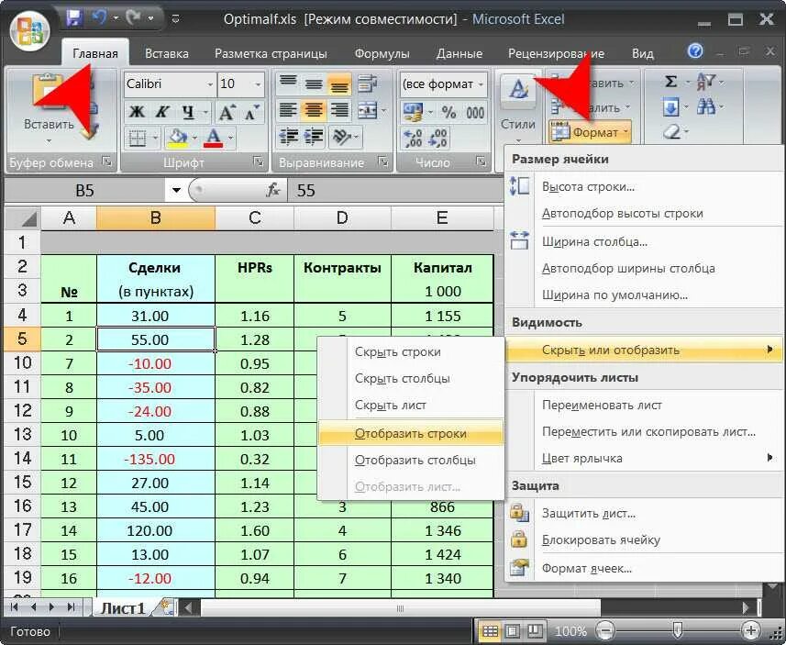Switch to the Вид tab
Screen dimensions: 786x645
[x=643, y=53]
